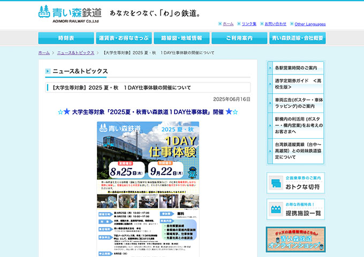Open 台湾鉄道縦貫線 sister railway agreement item
Image resolution: width=364 pixels, height=257 pixels.
point(295,151)
